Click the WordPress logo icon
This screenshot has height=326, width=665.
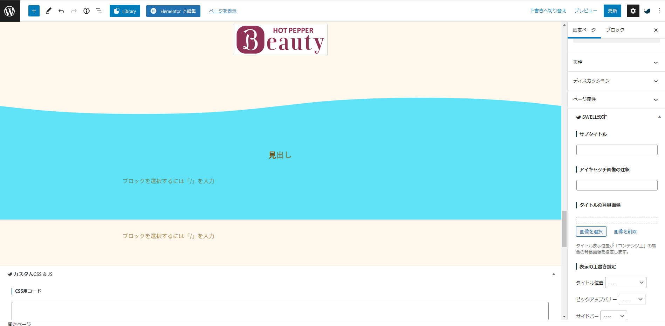click(10, 11)
